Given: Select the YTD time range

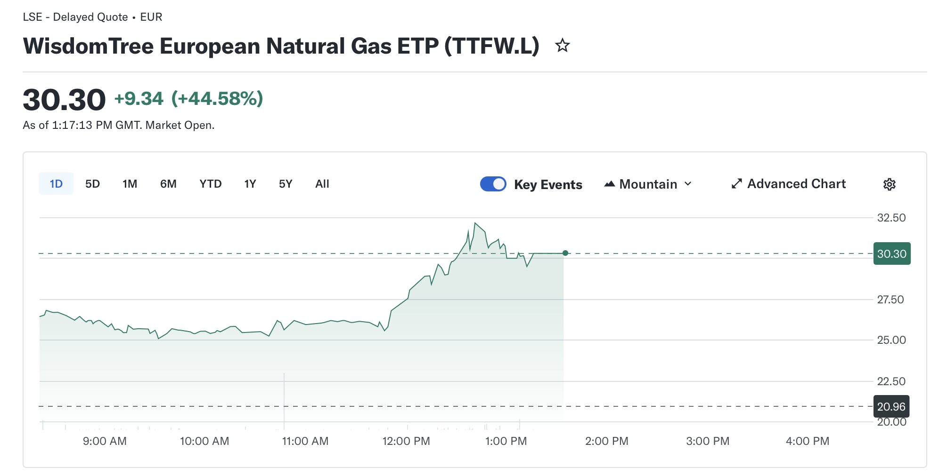Looking at the screenshot, I should click(211, 184).
